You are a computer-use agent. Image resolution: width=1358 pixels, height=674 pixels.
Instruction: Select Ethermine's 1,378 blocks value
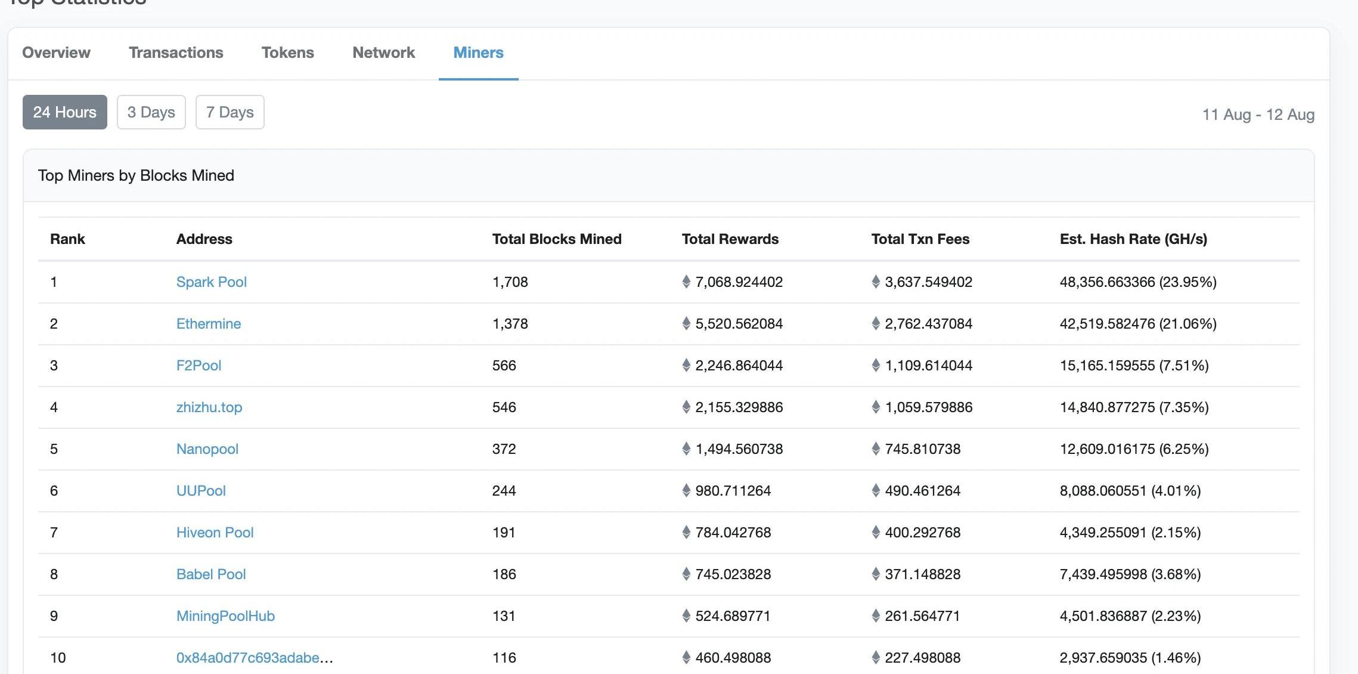(510, 324)
